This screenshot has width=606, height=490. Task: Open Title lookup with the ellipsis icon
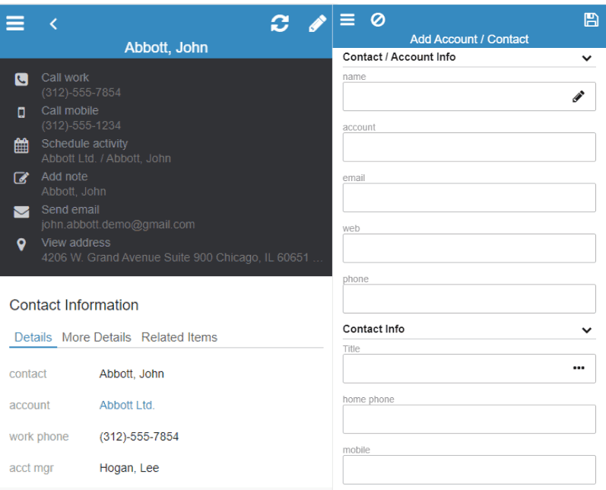pyautogui.click(x=578, y=367)
